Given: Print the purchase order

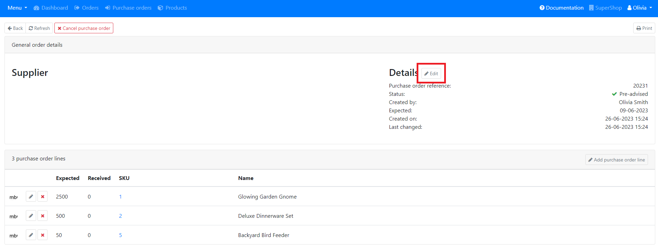Looking at the screenshot, I should tap(644, 28).
